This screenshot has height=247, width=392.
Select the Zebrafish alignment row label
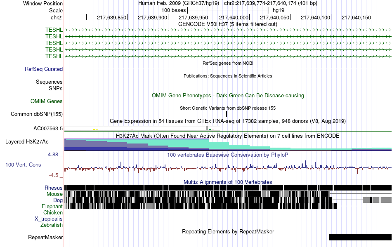coord(52,225)
